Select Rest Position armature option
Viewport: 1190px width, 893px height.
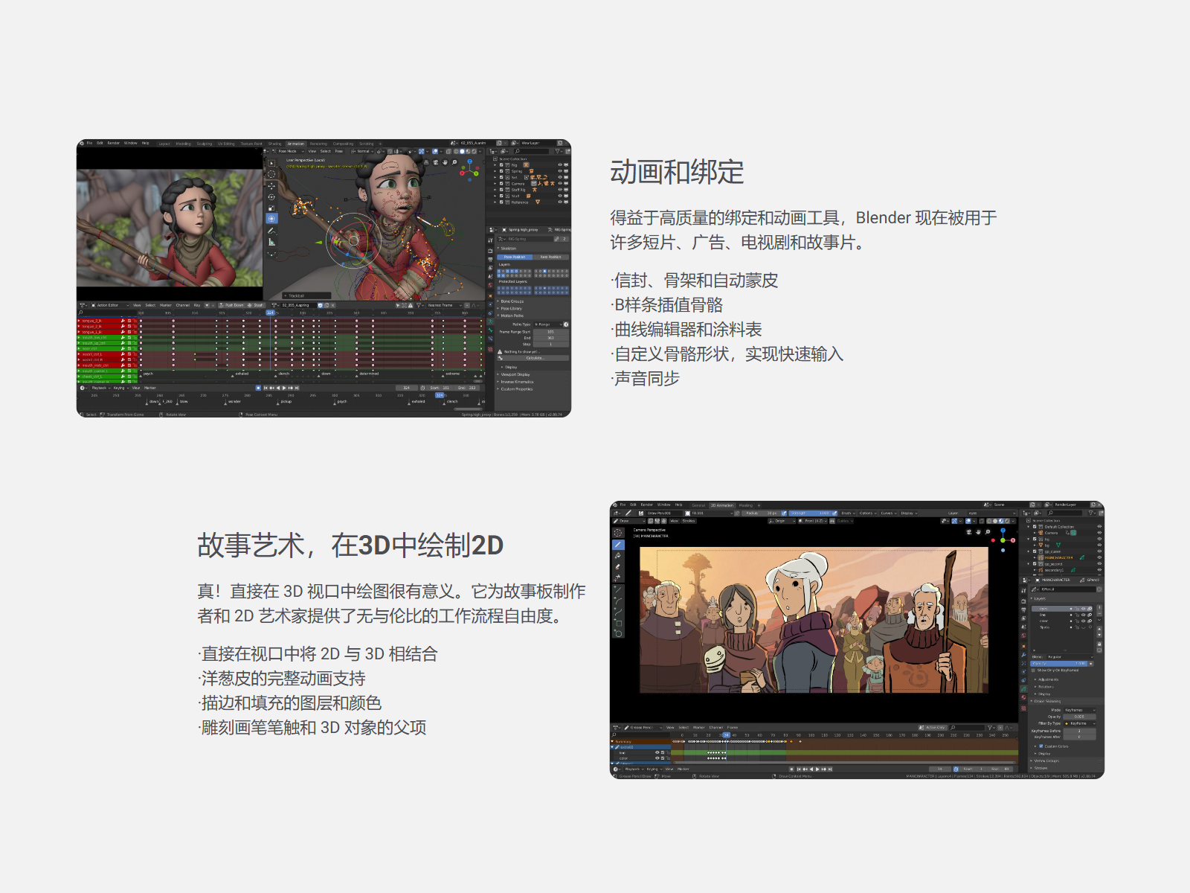click(x=550, y=257)
